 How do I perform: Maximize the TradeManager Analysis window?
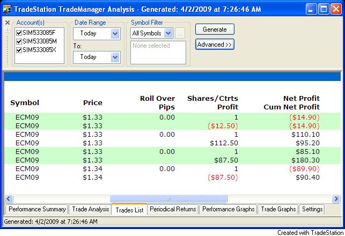[x=324, y=9]
